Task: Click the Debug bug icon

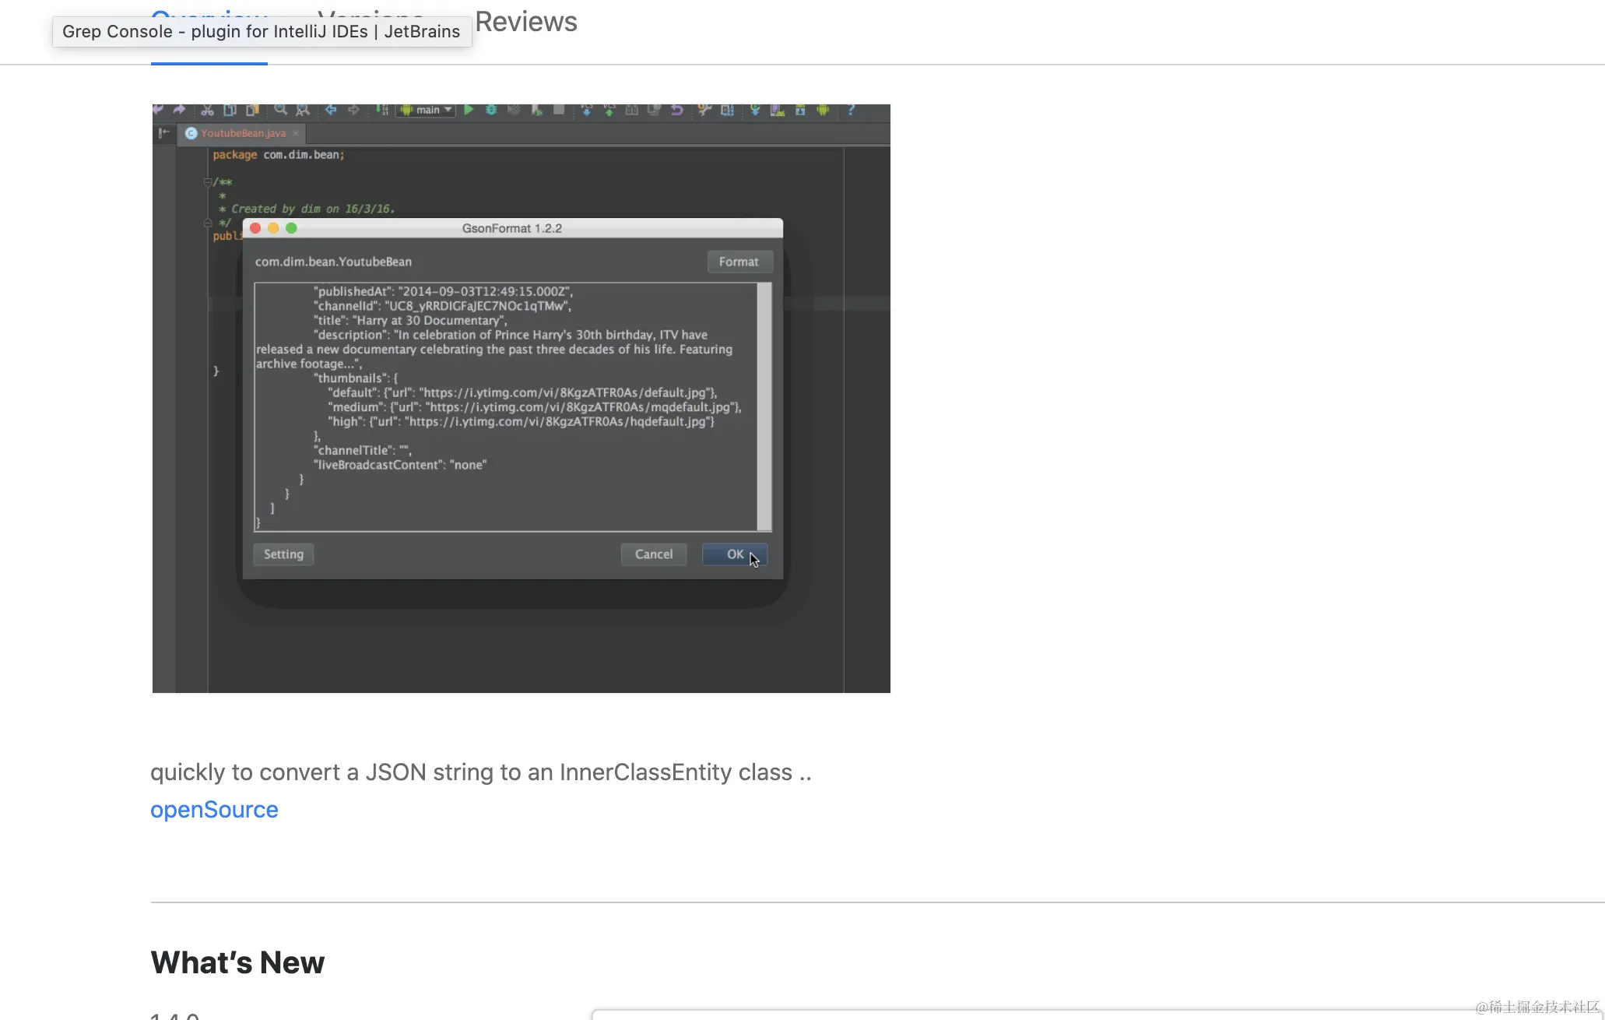Action: (x=491, y=110)
